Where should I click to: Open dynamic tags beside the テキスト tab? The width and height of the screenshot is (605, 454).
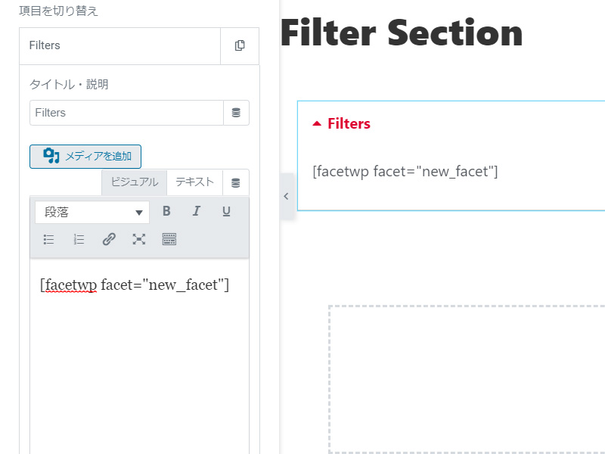pyautogui.click(x=236, y=182)
